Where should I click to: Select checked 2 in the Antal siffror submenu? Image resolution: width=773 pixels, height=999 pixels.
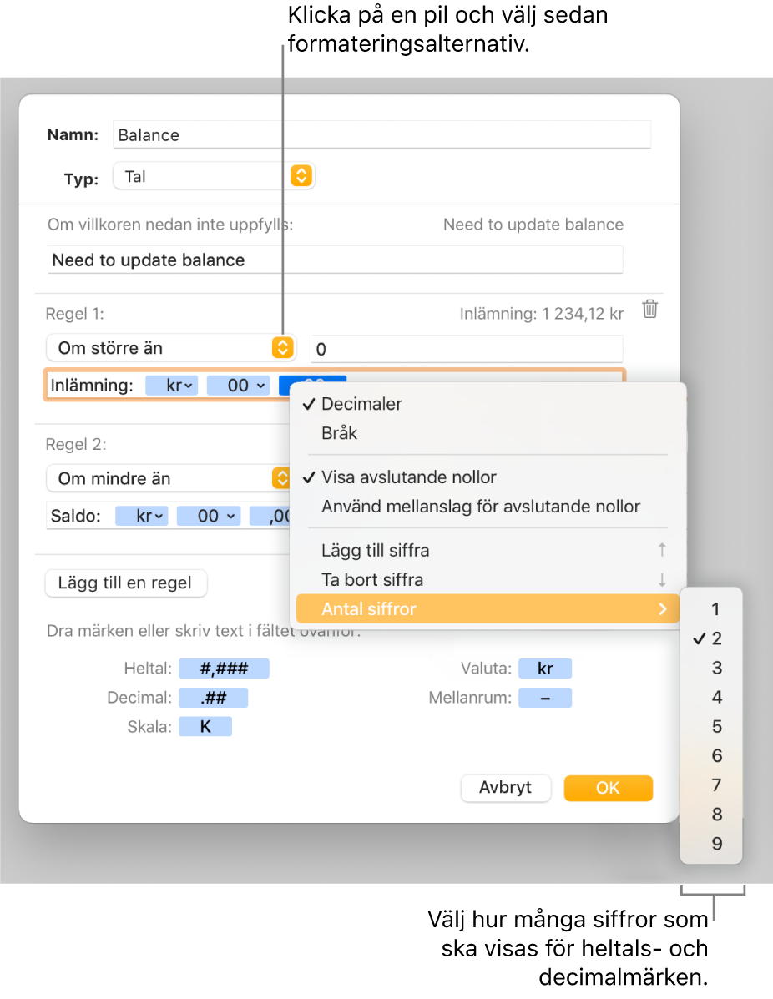pos(711,638)
